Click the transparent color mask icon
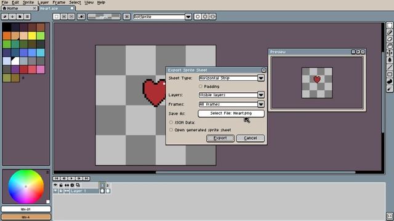Screen dimensions: 394x221 (x=81, y=17)
